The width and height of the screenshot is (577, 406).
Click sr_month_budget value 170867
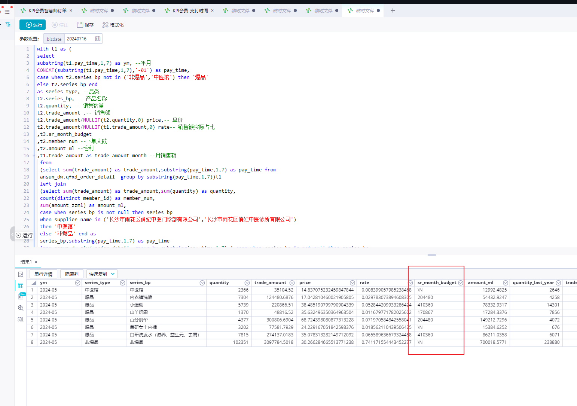click(x=425, y=312)
